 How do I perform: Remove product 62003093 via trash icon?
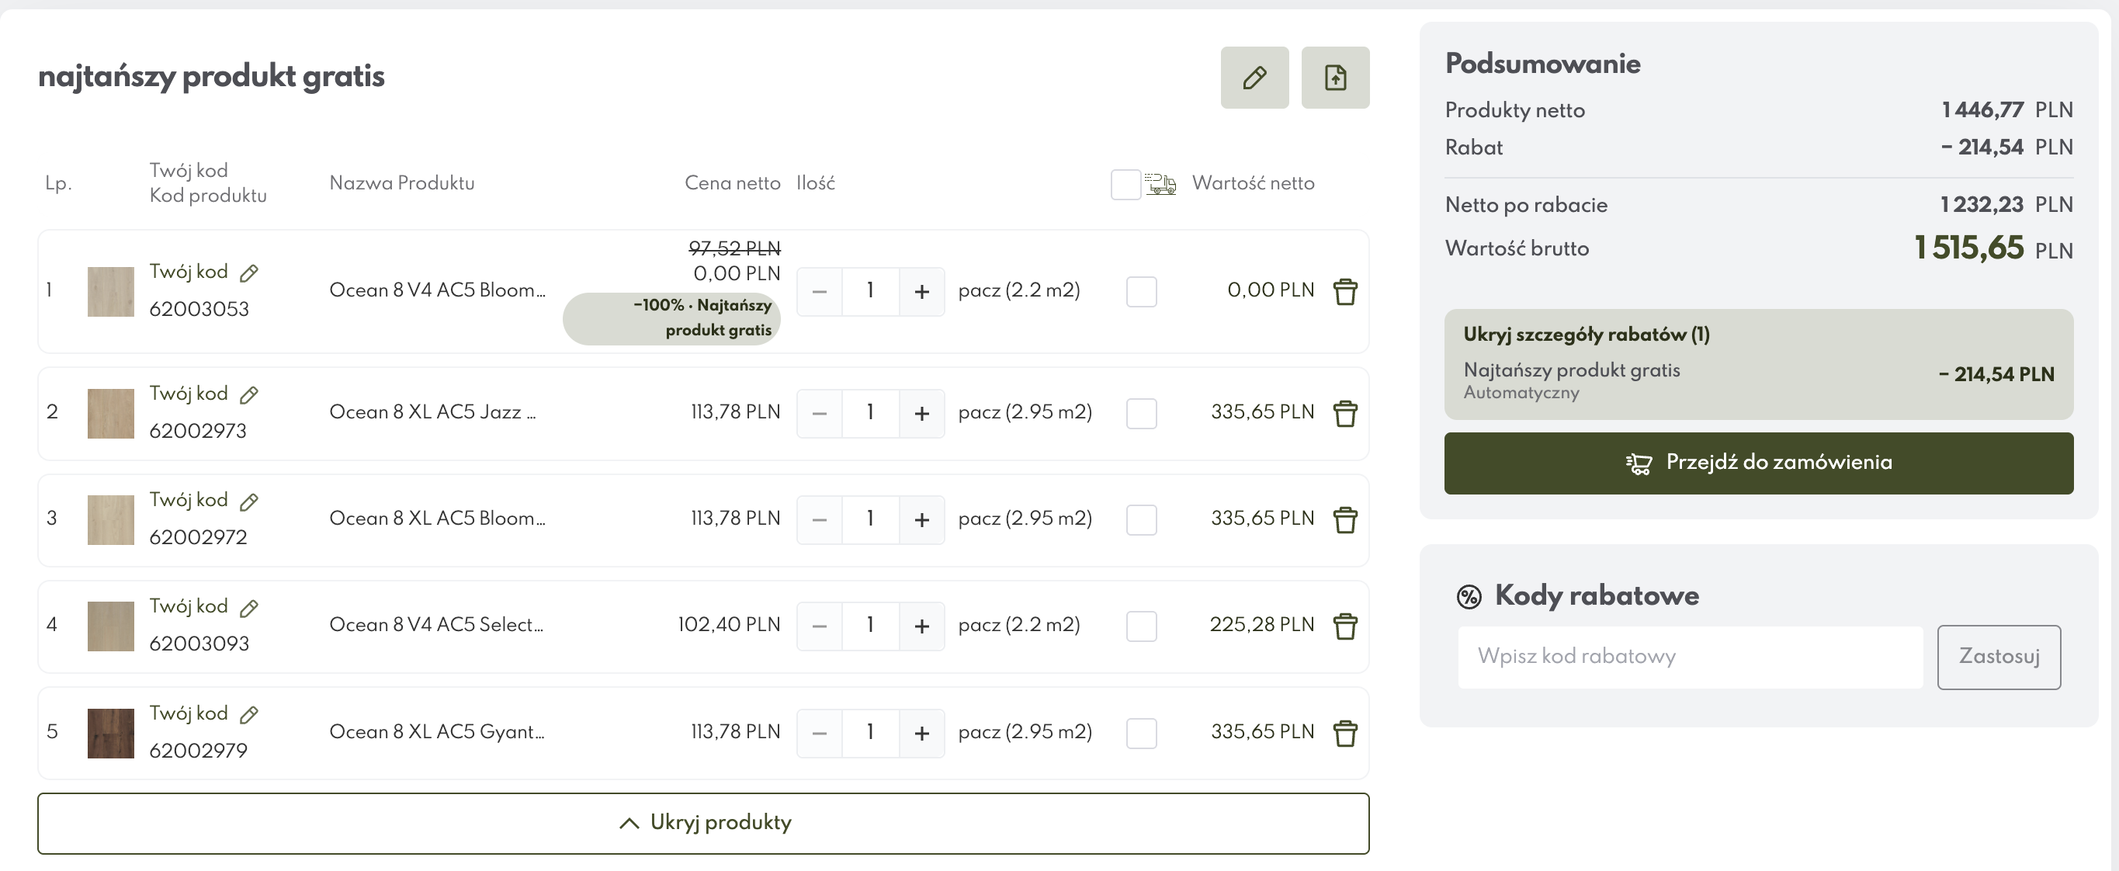click(1345, 626)
